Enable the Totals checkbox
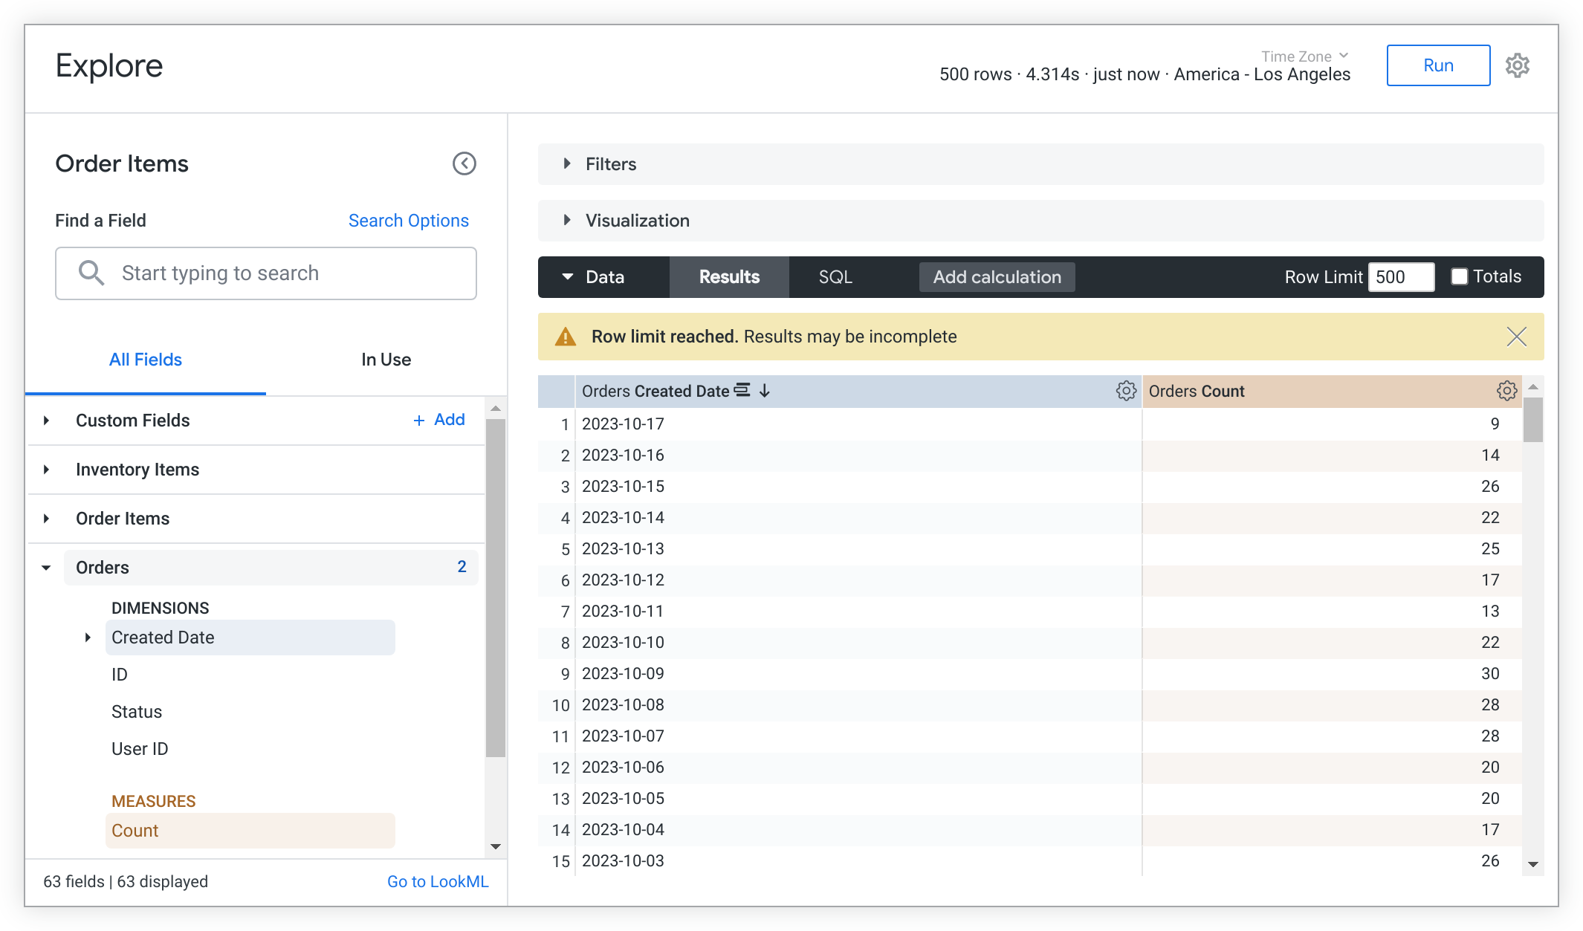The width and height of the screenshot is (1583, 931). point(1460,276)
